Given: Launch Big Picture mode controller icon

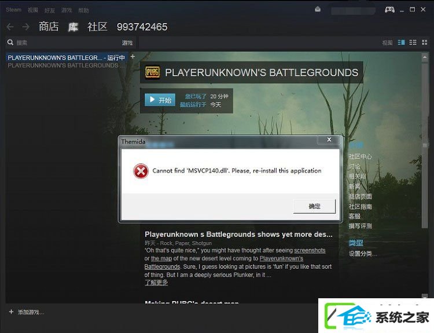Looking at the screenshot, I should pos(389,10).
